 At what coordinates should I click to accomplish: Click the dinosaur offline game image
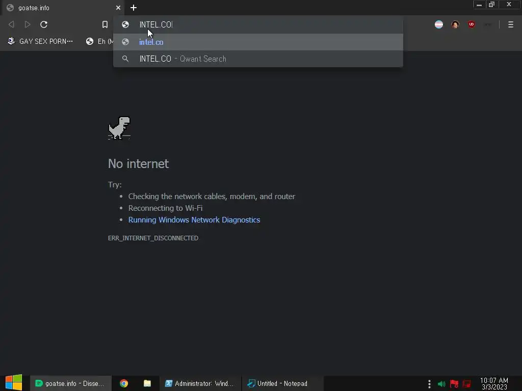point(119,128)
